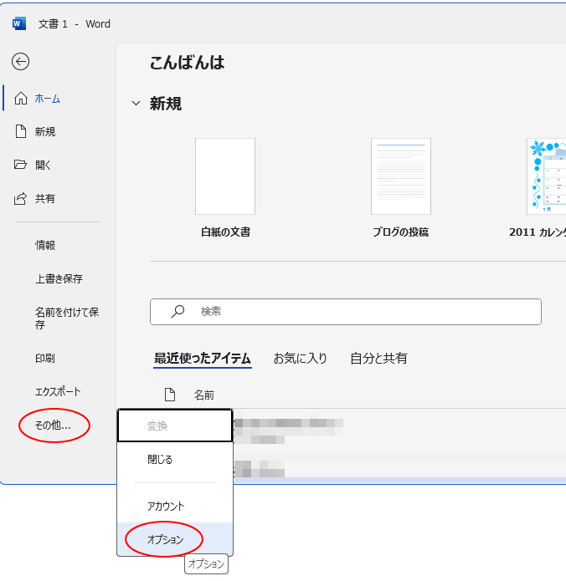Switch to 自分と共有 tab
Screen dimensions: 566x581
pyautogui.click(x=378, y=359)
